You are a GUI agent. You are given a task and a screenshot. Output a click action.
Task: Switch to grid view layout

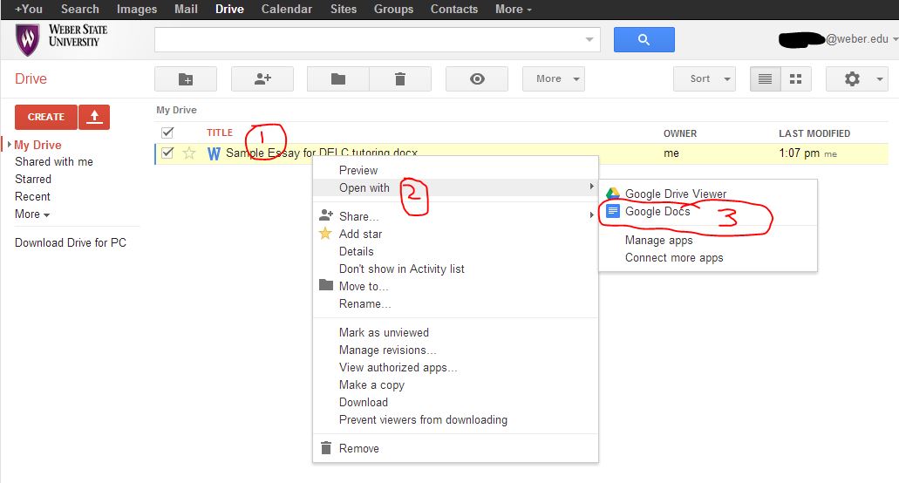(795, 78)
